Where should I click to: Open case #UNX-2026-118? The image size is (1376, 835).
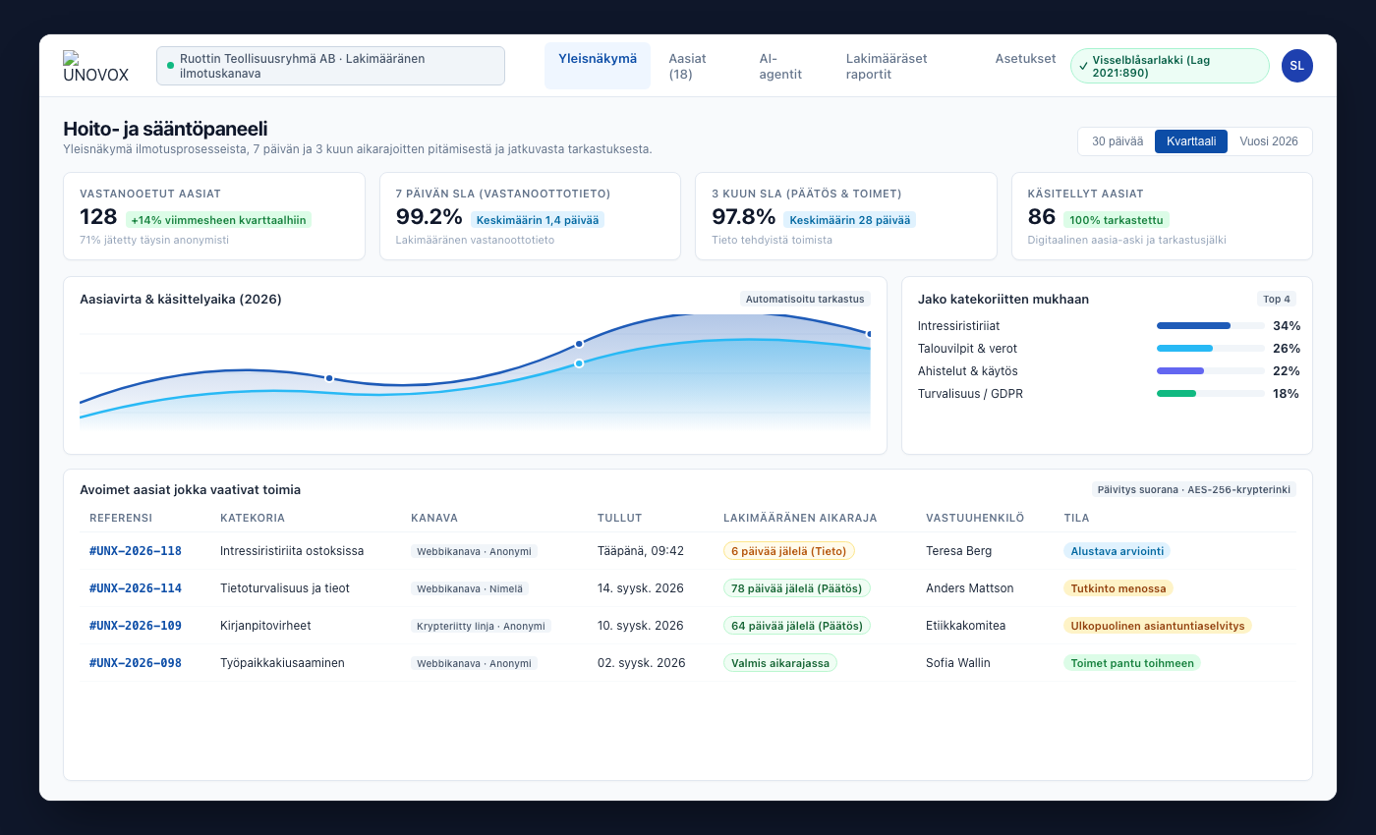tap(136, 551)
